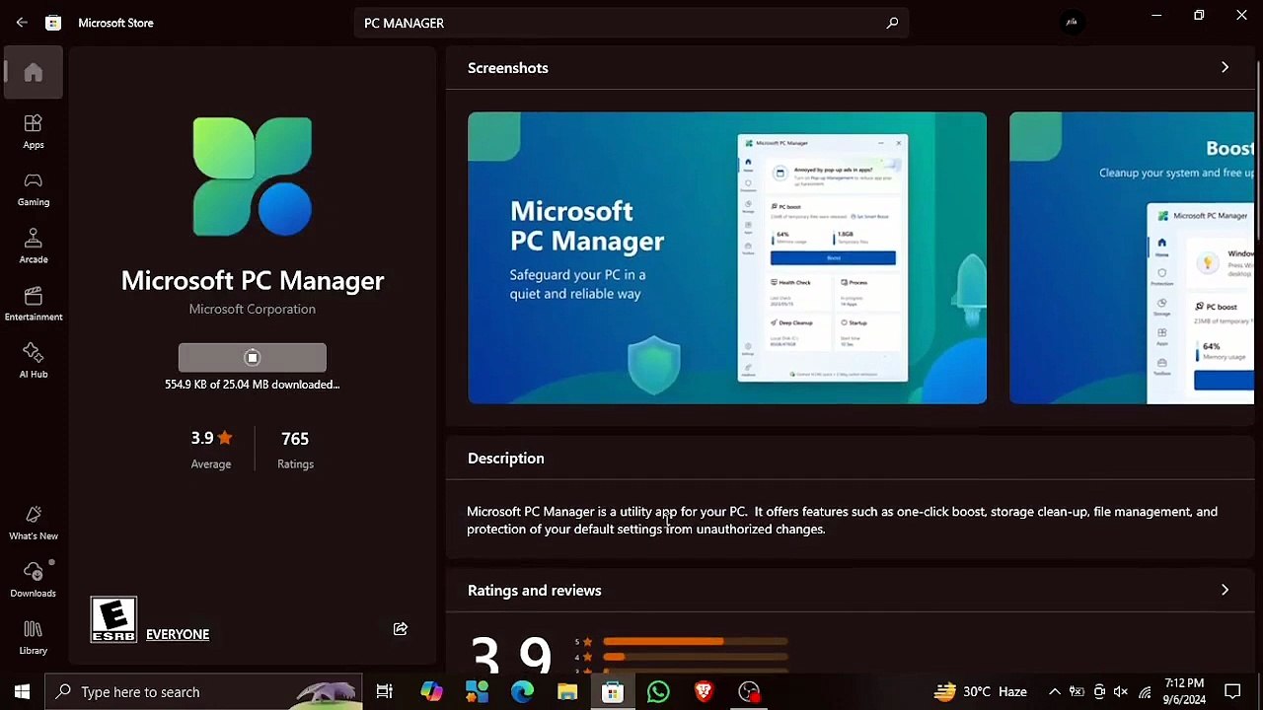Click the 5-star rating bar
The width and height of the screenshot is (1263, 710).
click(x=696, y=642)
